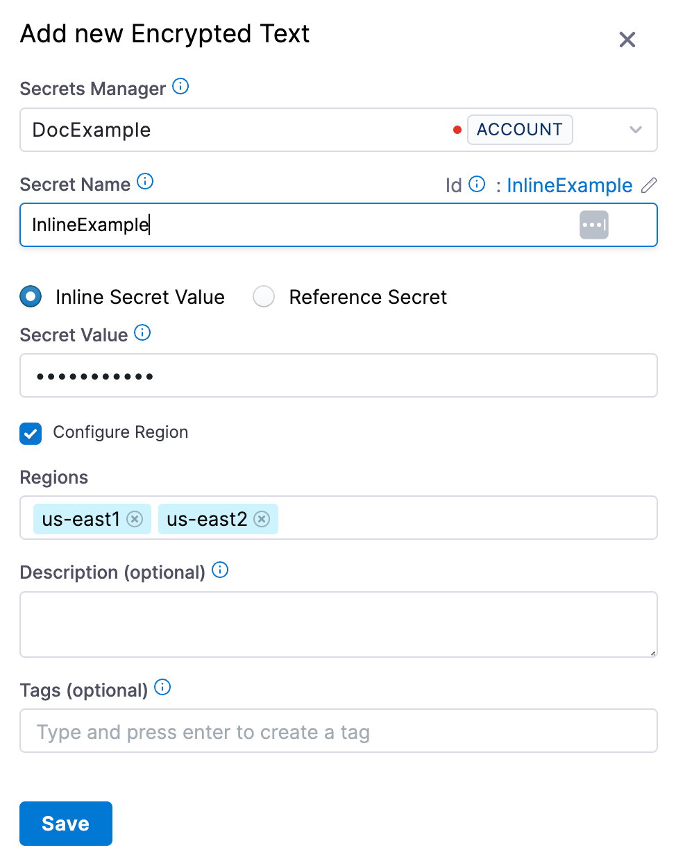Open the Secrets Manager dropdown chevron
676x859 pixels.
tap(635, 130)
